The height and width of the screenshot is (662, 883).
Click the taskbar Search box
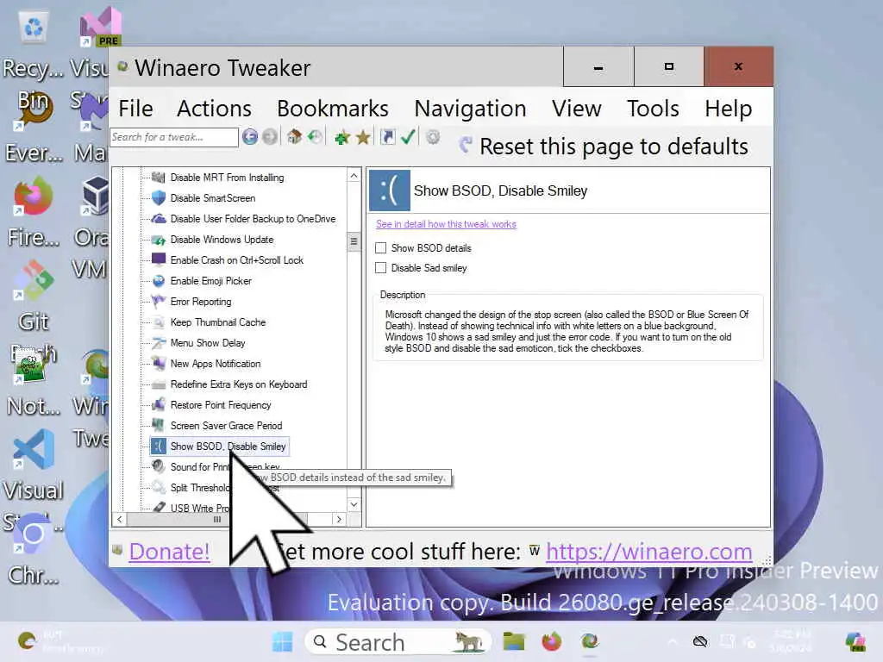pos(398,641)
